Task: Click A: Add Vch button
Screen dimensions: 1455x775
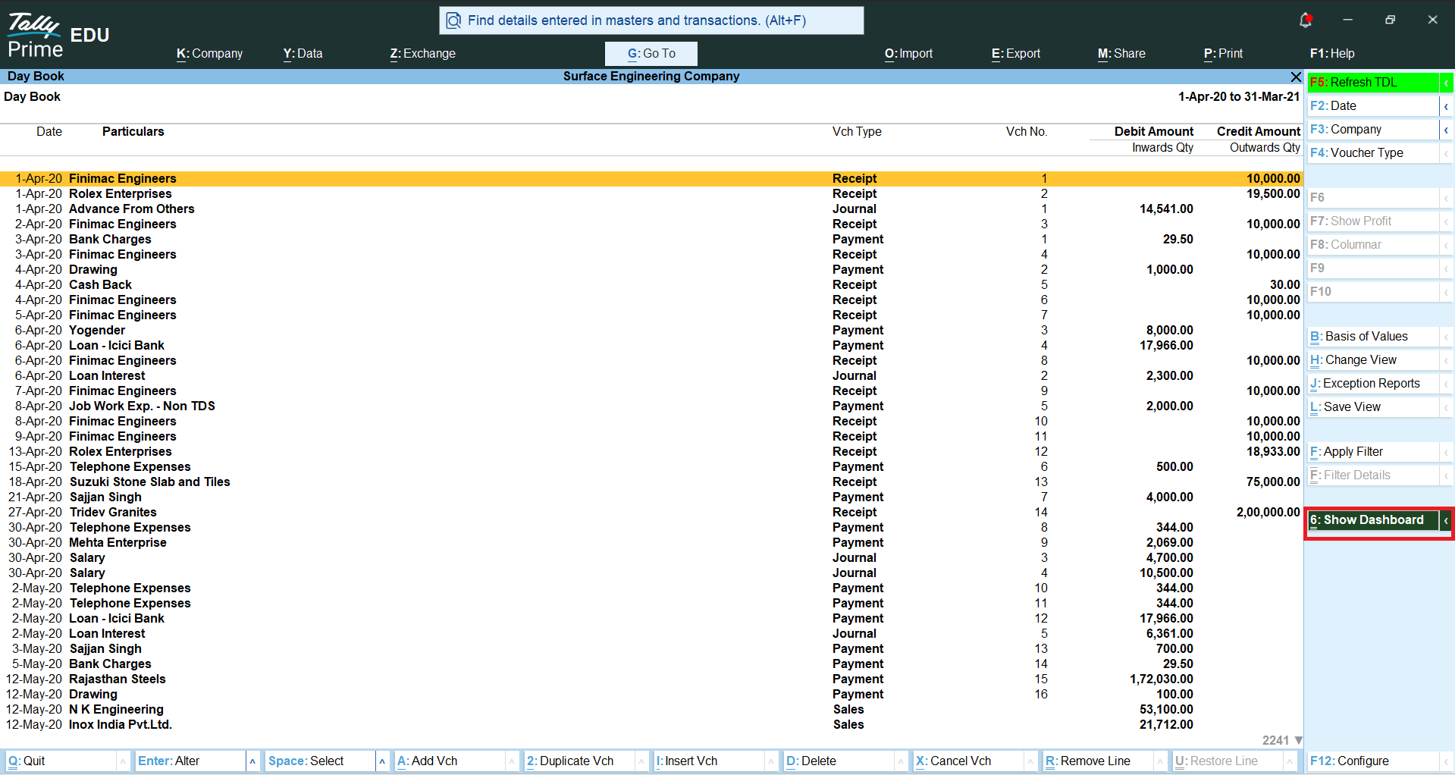Action: tap(450, 761)
